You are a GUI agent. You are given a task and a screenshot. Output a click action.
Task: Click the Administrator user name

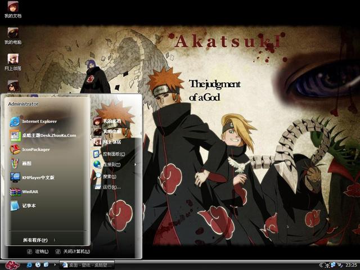23,104
